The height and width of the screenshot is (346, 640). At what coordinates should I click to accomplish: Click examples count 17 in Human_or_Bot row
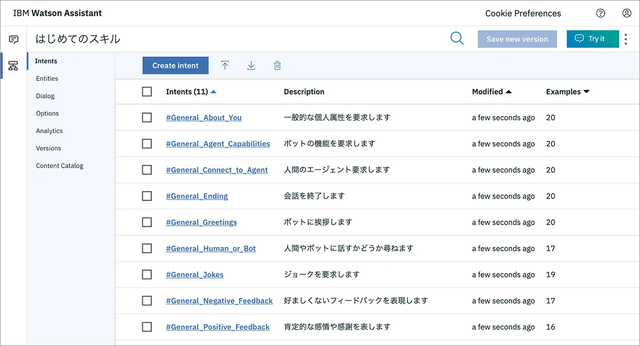550,248
